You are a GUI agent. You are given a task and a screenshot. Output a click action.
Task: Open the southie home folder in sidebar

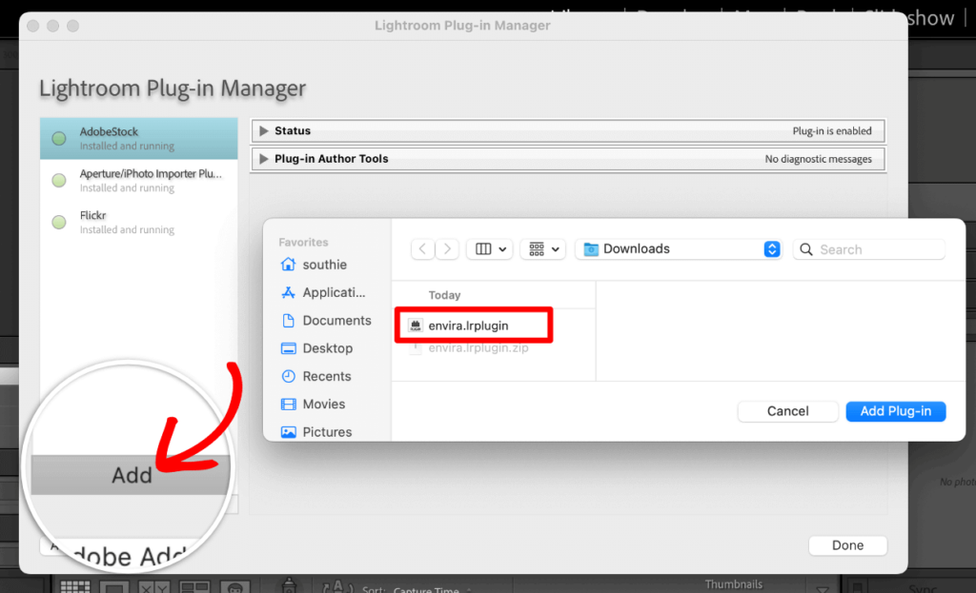point(314,265)
